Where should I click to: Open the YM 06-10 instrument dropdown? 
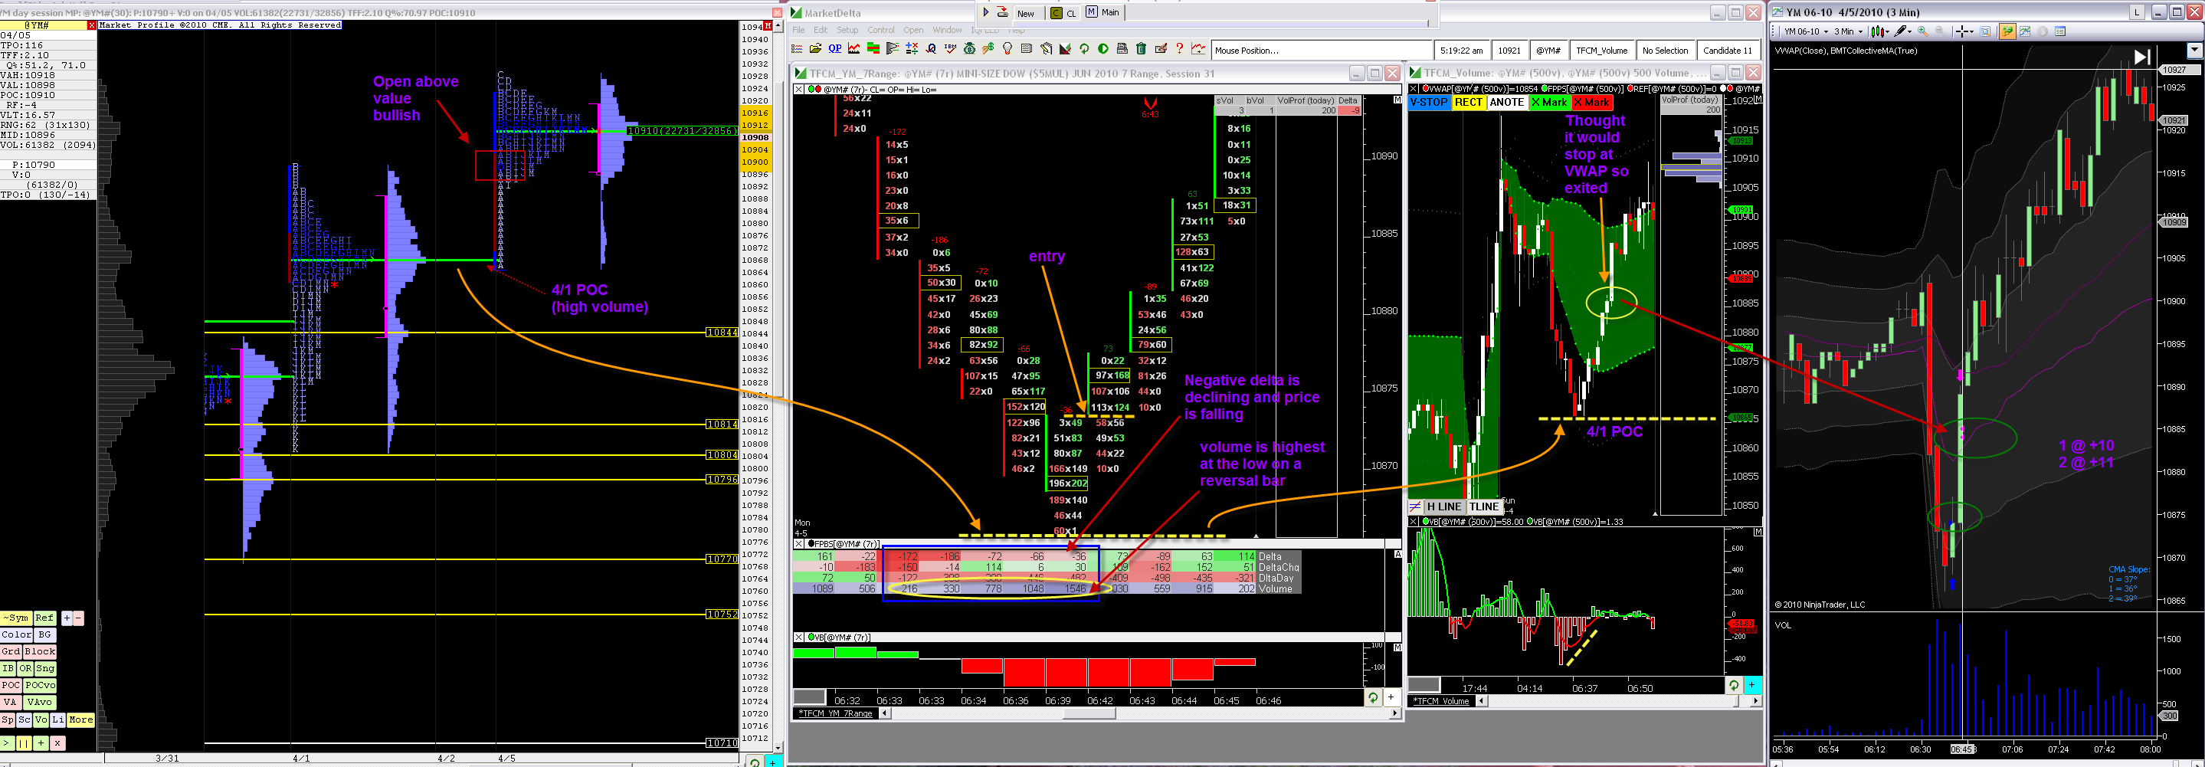(1806, 31)
